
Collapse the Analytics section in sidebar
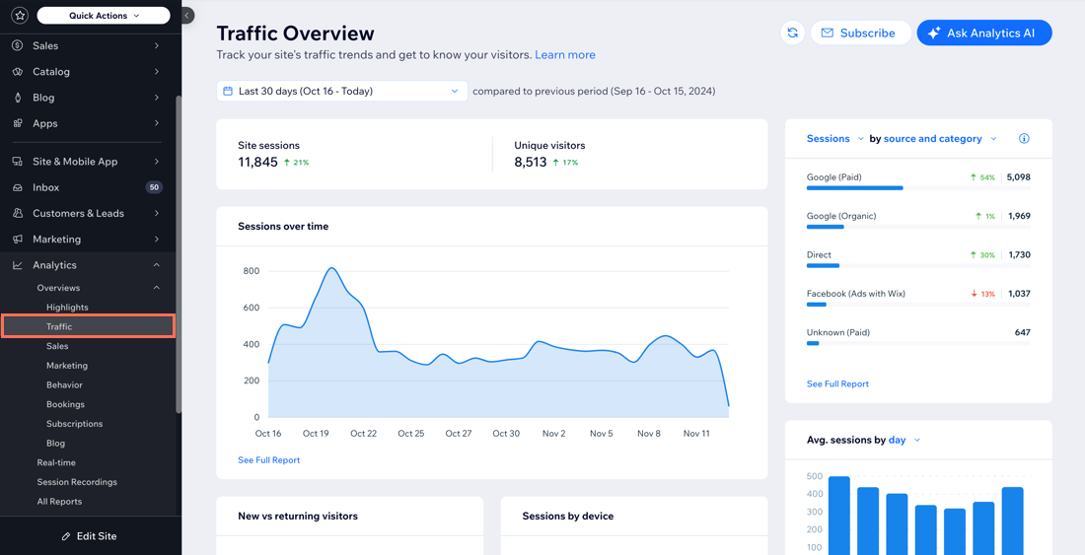157,265
